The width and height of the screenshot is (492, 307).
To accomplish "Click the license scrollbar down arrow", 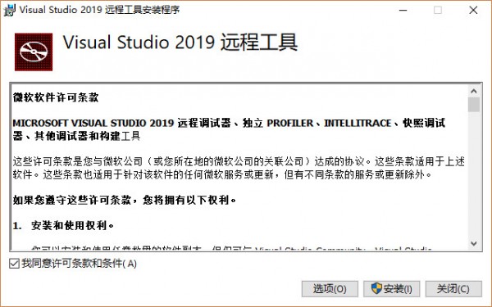I will (474, 243).
